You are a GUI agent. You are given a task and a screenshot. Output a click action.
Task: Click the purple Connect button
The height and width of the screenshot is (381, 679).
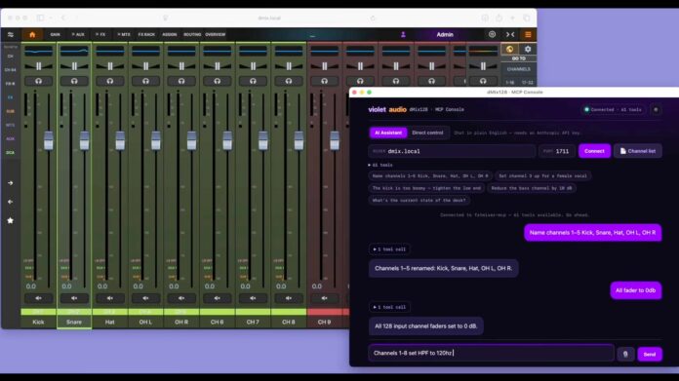594,151
